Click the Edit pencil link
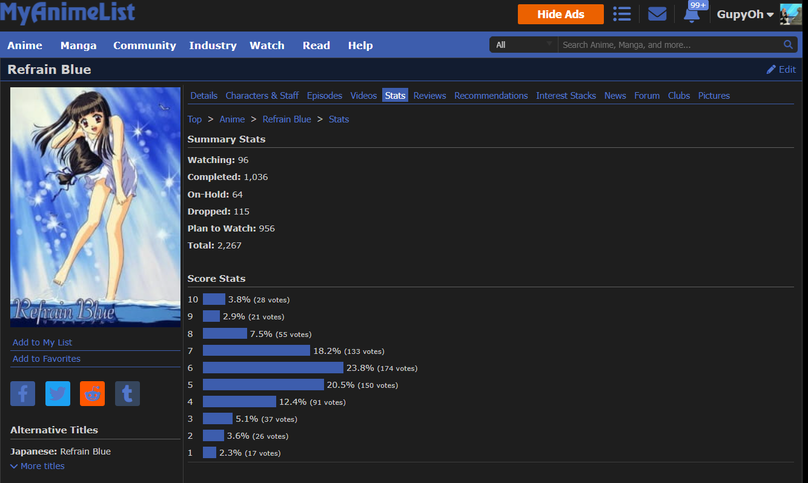The image size is (808, 483). coord(781,70)
